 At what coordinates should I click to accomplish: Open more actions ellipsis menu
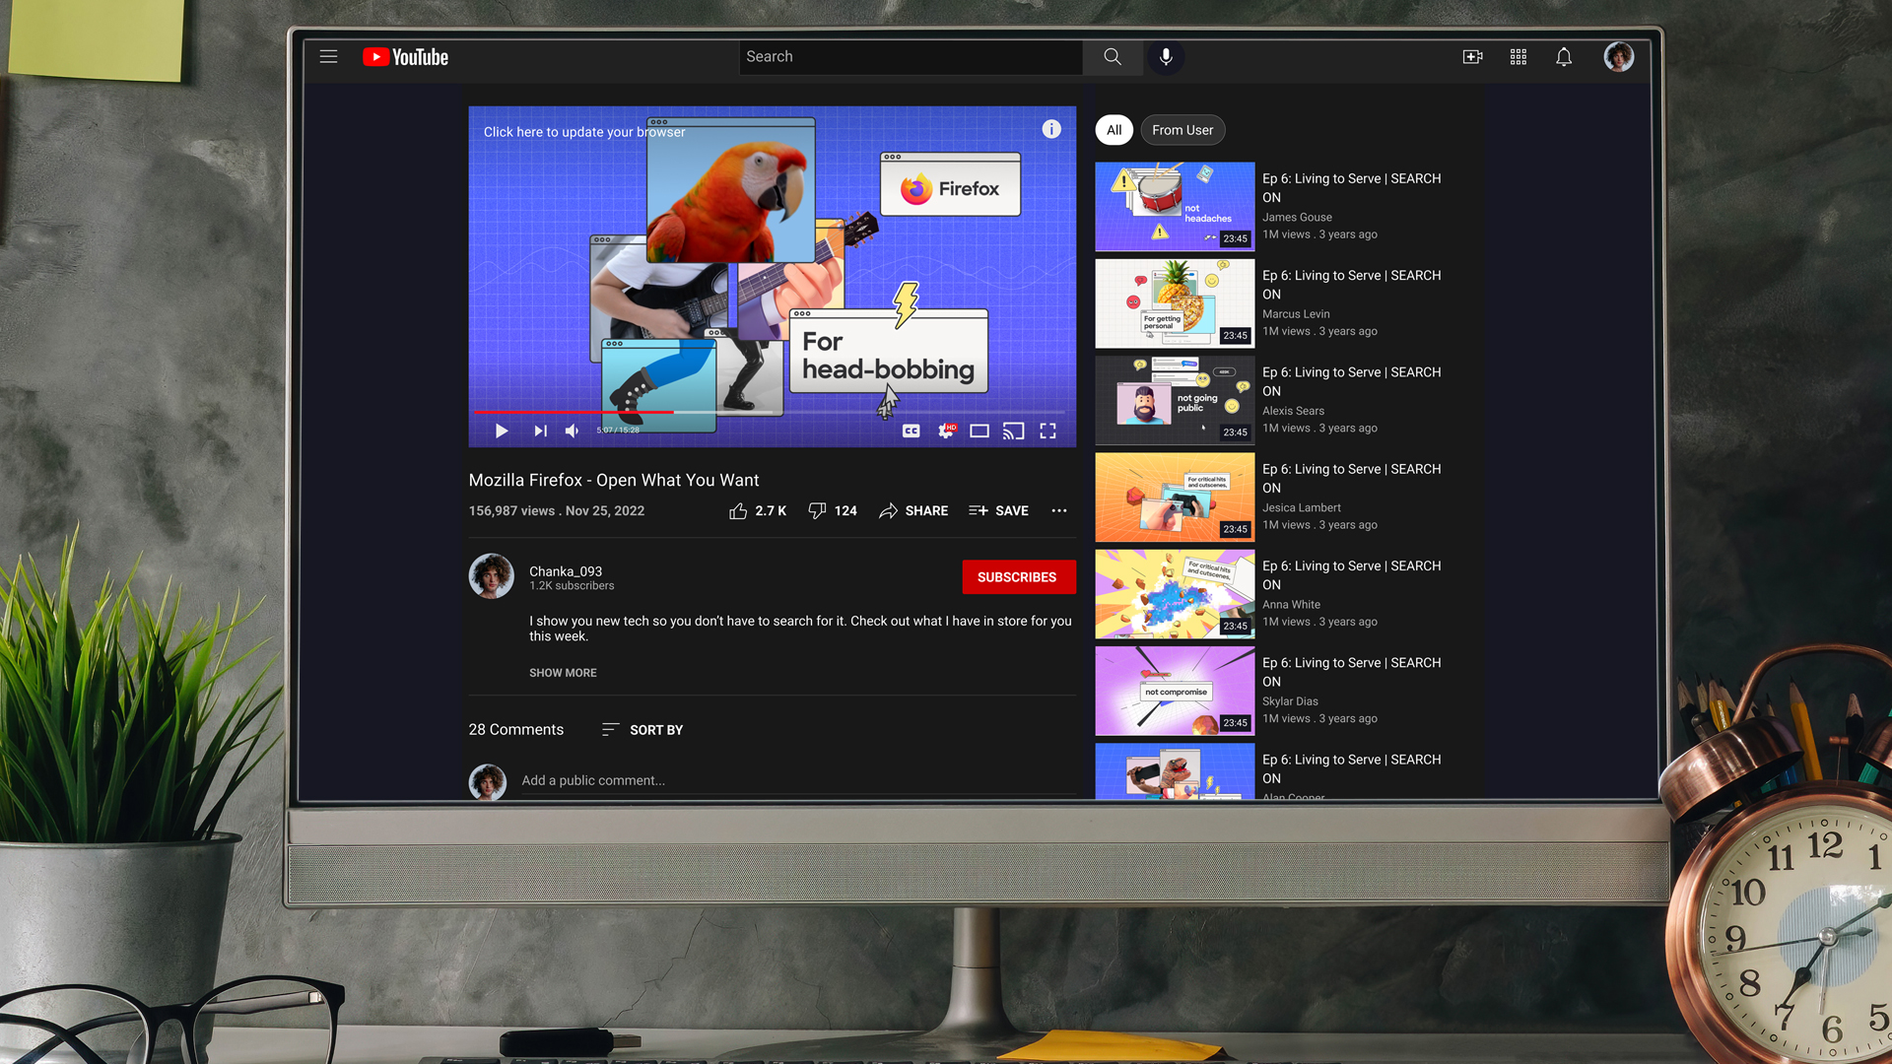[1059, 510]
